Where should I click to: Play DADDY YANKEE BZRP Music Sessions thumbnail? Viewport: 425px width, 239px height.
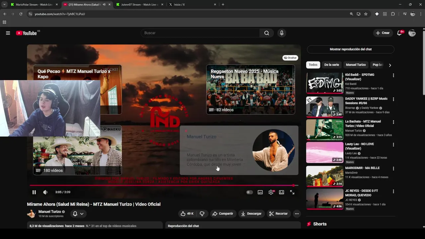click(x=325, y=107)
